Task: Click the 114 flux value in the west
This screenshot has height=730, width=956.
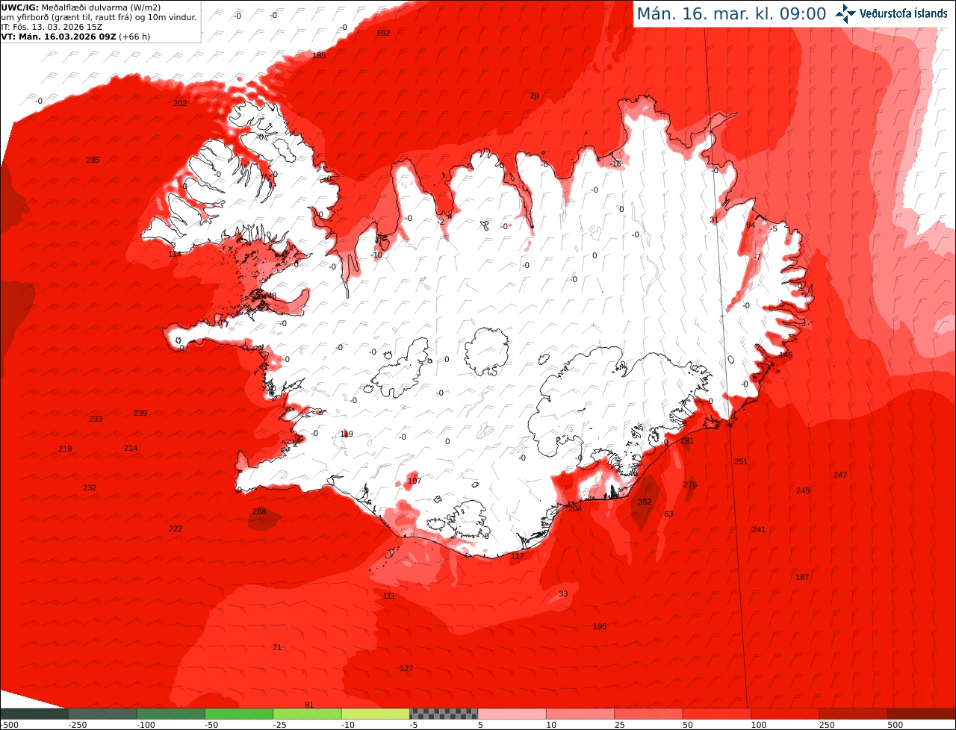Action: pyautogui.click(x=175, y=254)
